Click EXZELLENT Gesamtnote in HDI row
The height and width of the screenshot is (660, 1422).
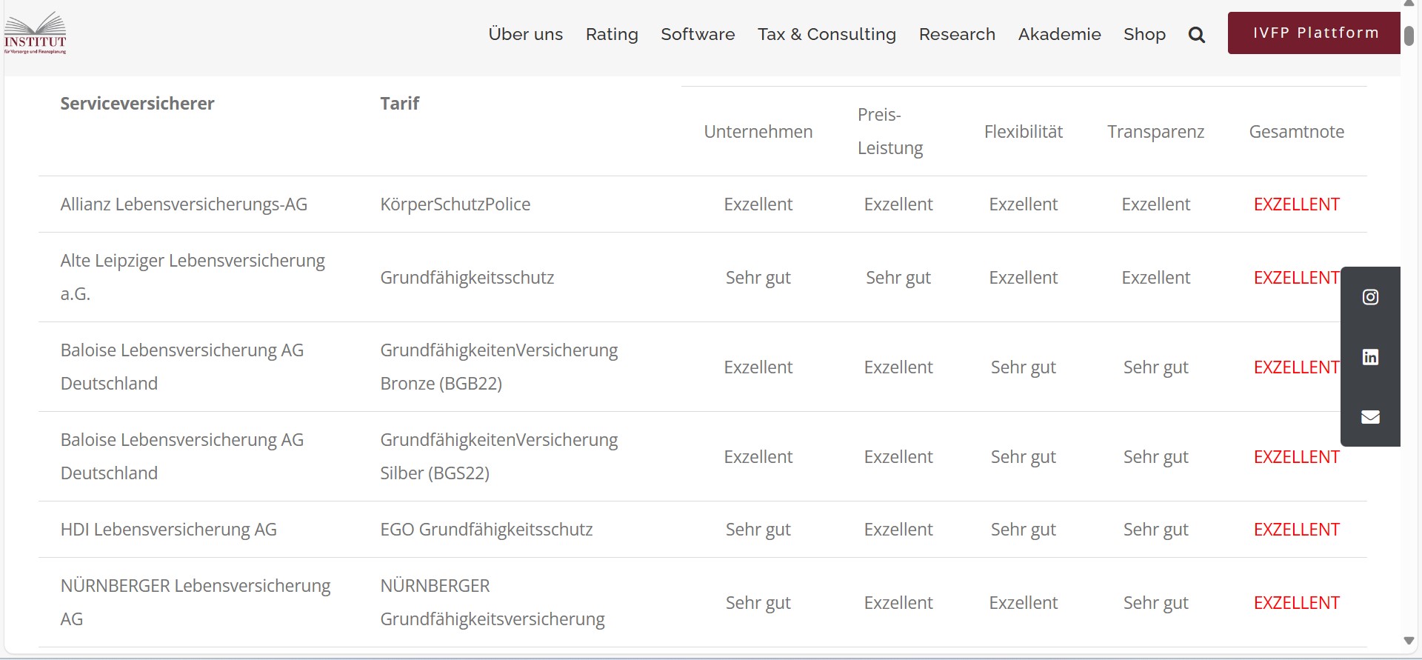click(1296, 529)
